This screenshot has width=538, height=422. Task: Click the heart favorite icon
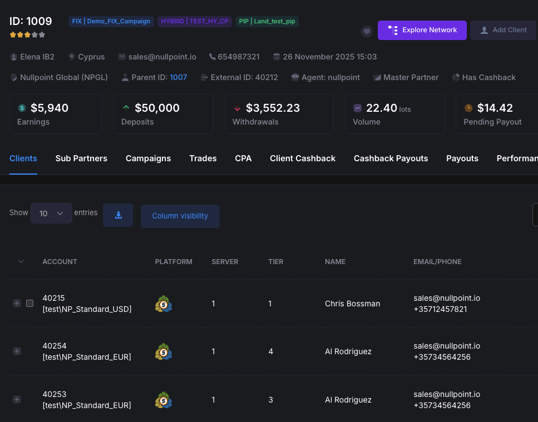(x=367, y=31)
